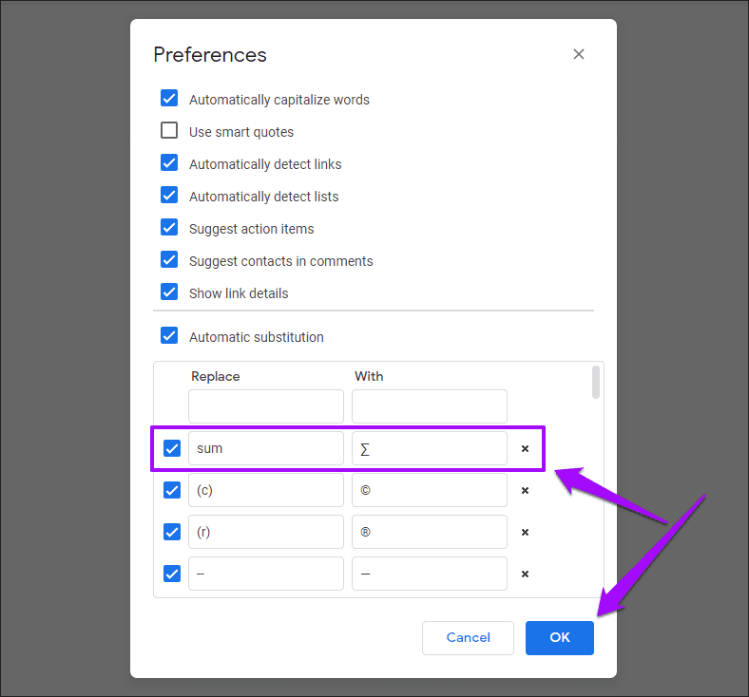Enable Use smart quotes

click(x=169, y=130)
